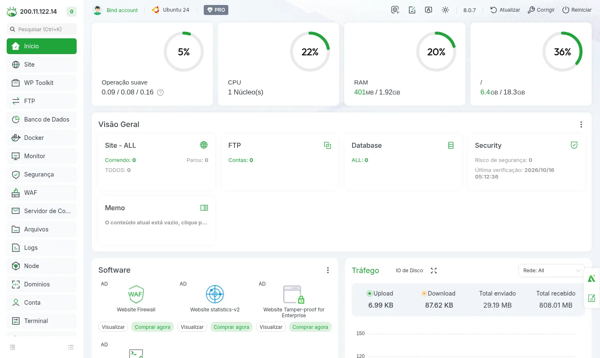The height and width of the screenshot is (358, 600).
Task: Toggle the Upload series in the traffic legend
Action: [380, 293]
